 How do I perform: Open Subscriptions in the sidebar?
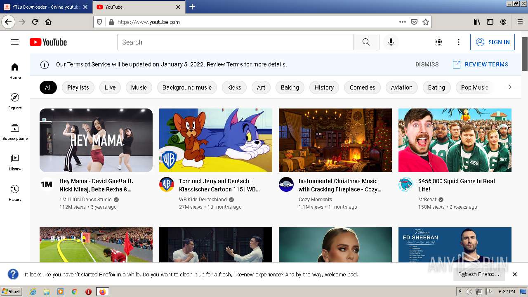(x=15, y=132)
